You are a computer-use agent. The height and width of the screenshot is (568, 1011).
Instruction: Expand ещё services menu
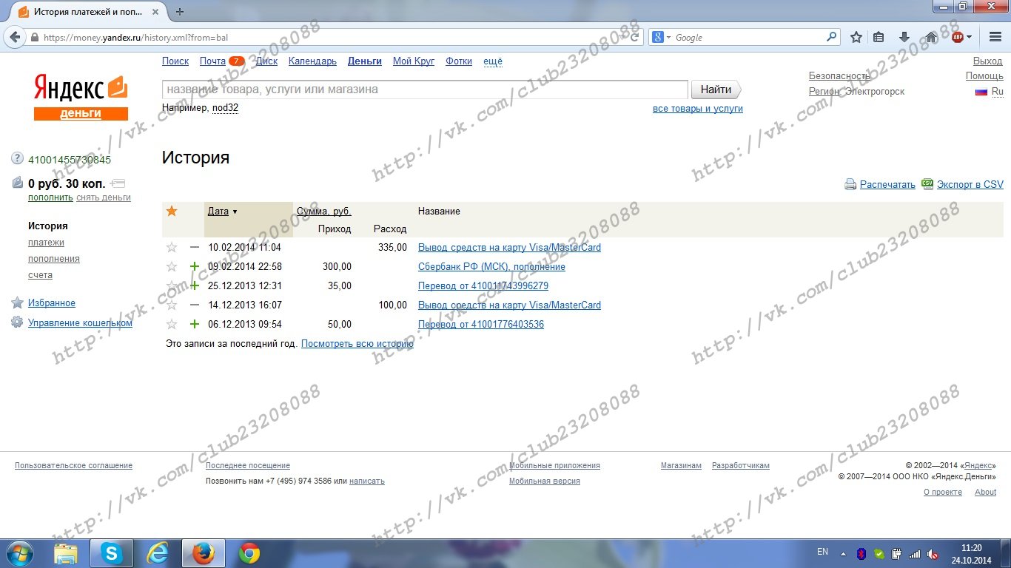pyautogui.click(x=493, y=61)
